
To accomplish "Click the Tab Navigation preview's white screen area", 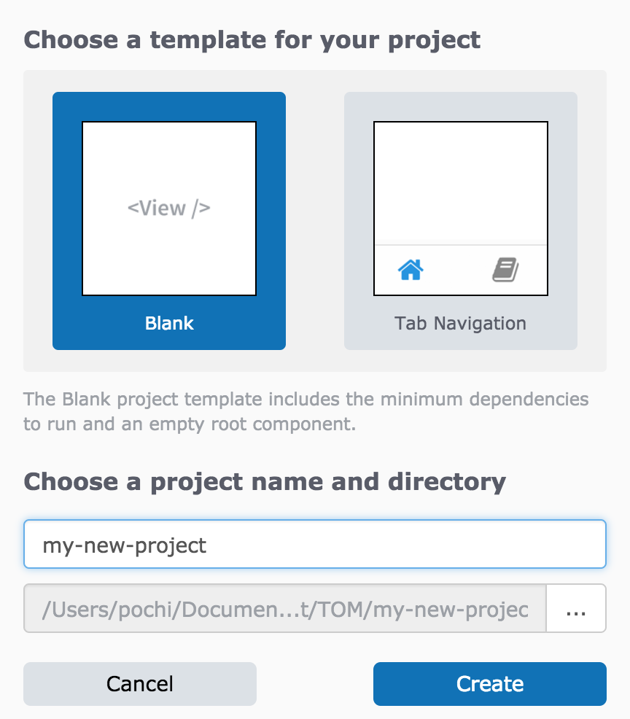I will (461, 182).
